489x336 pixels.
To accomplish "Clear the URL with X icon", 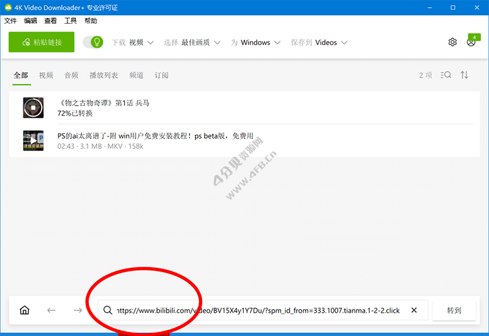I will pyautogui.click(x=414, y=310).
